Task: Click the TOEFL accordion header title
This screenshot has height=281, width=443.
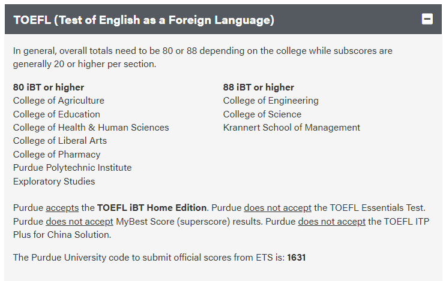Action: tap(143, 20)
